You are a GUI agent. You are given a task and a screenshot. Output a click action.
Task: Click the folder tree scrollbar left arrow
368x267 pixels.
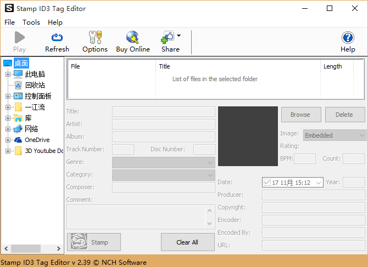6,248
